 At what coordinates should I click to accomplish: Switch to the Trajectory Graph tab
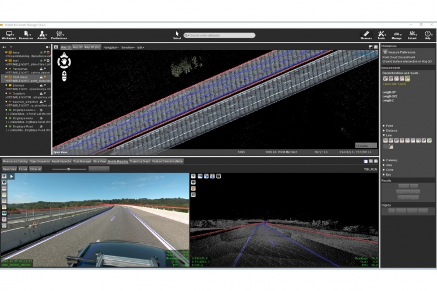point(139,161)
